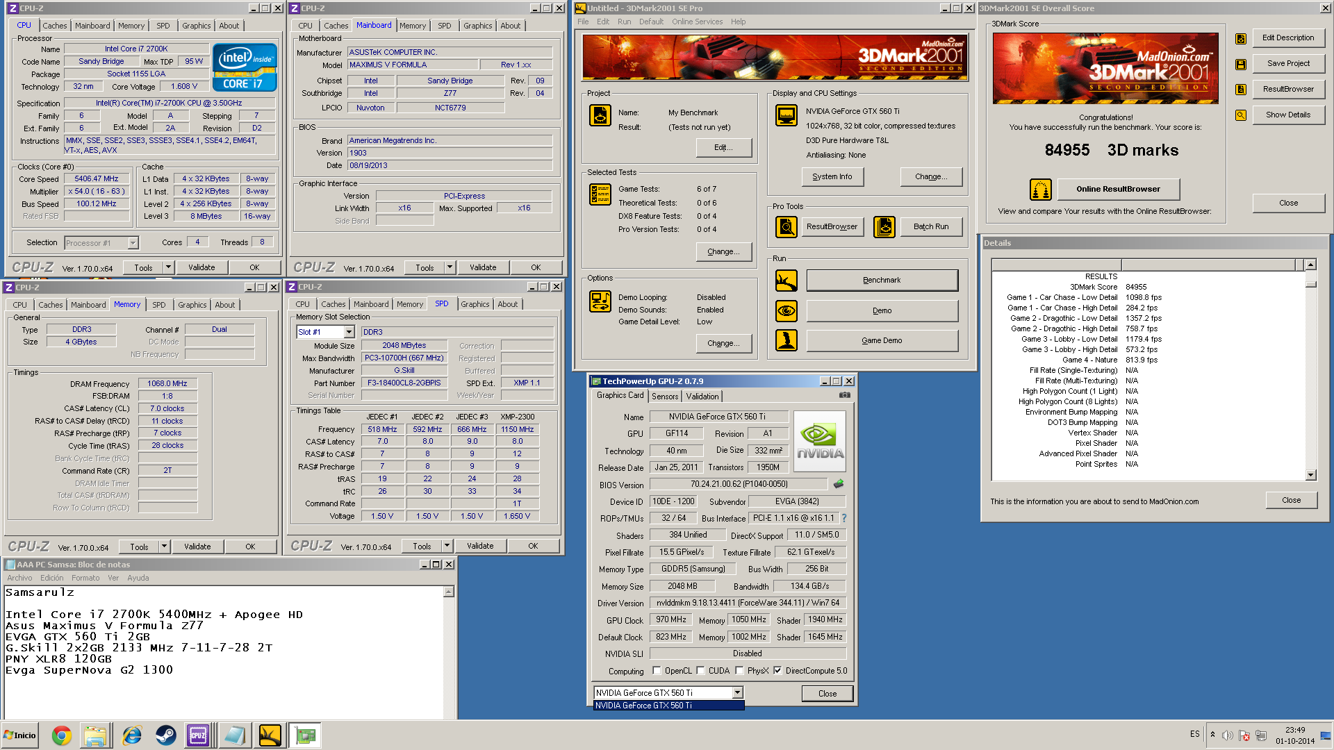Screen dimensions: 1334x750
Task: Click the Save Project disk icon
Action: (x=1240, y=64)
